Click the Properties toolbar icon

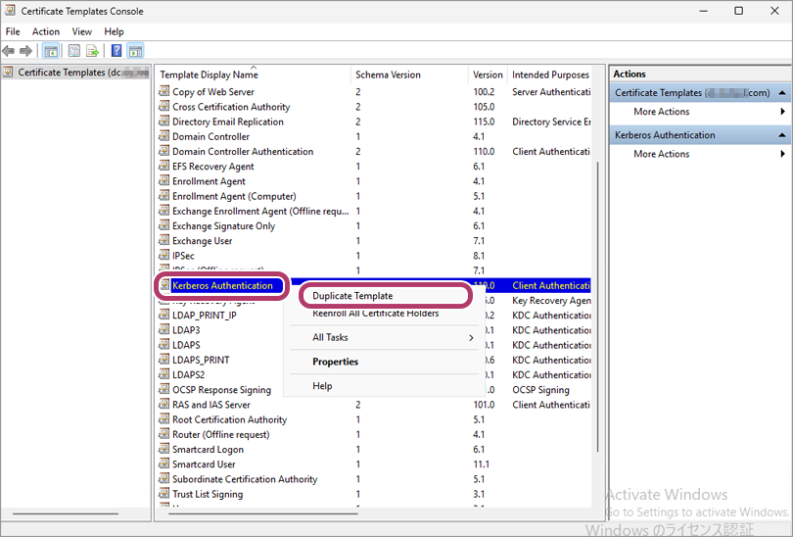click(73, 51)
